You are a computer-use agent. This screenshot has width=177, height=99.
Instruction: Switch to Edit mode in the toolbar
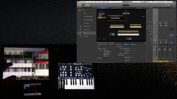(83, 5)
